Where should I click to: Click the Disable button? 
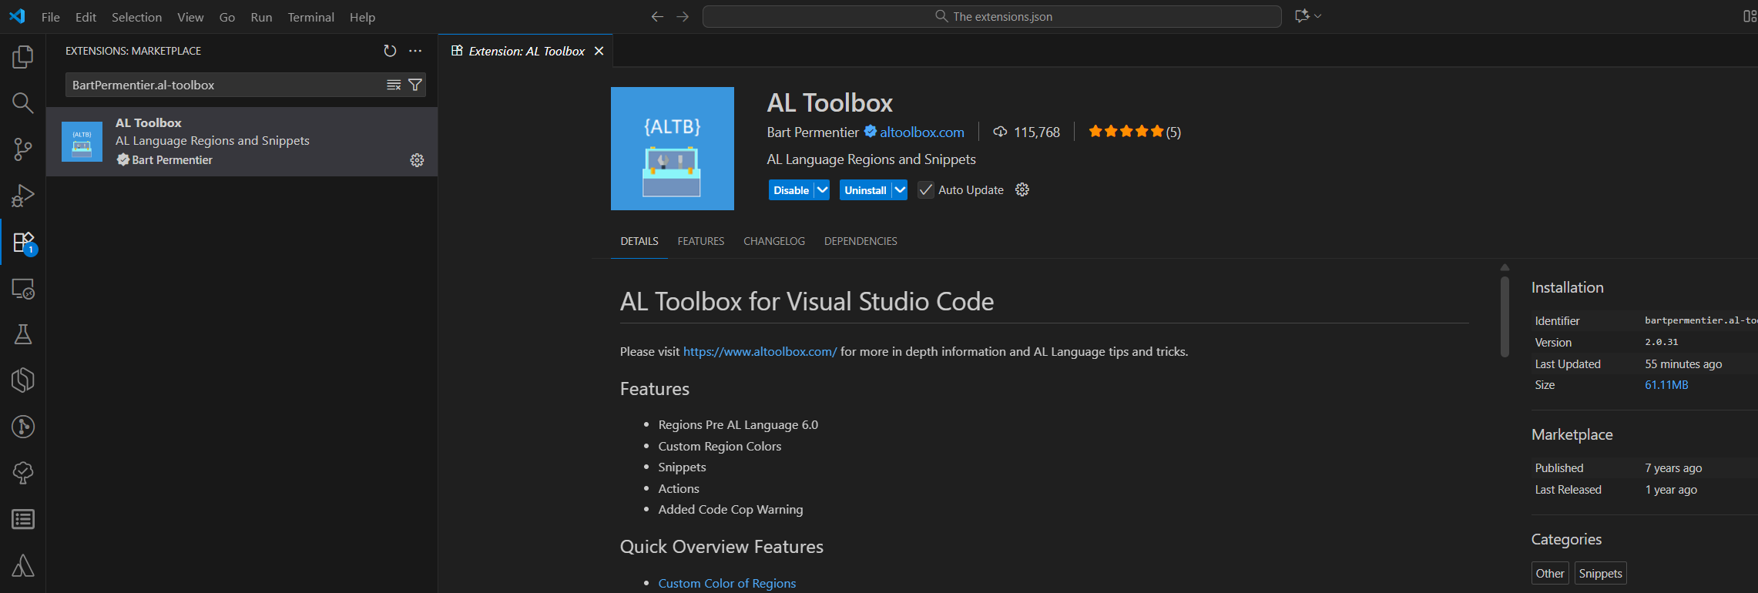[791, 190]
